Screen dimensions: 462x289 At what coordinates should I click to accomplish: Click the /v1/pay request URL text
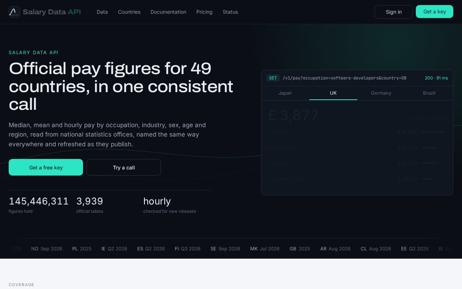[344, 78]
